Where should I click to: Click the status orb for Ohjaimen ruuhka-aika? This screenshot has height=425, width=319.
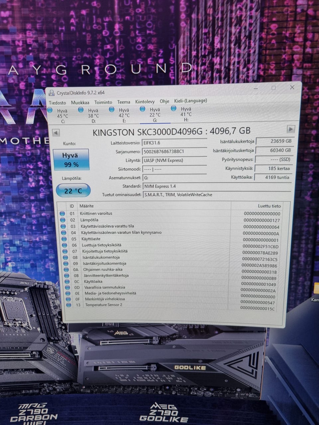point(66,270)
